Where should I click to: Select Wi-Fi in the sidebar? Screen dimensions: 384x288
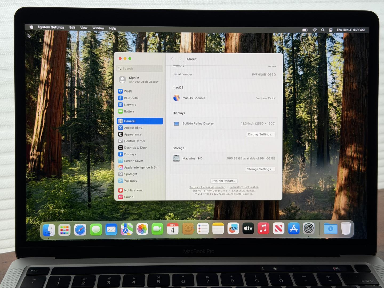140,91
